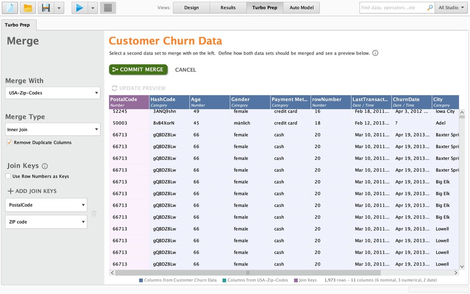Click the COMMIT MERGE button
Image resolution: width=470 pixels, height=294 pixels.
[x=139, y=70]
